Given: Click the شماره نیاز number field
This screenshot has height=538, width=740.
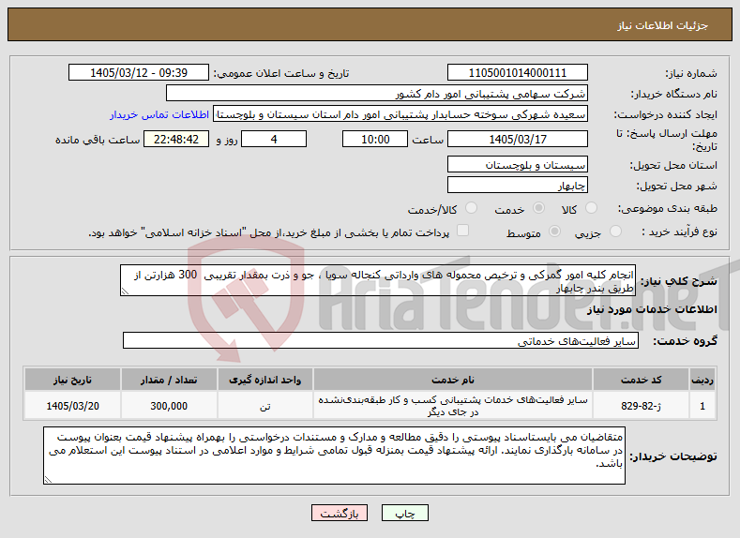Looking at the screenshot, I should [517, 72].
